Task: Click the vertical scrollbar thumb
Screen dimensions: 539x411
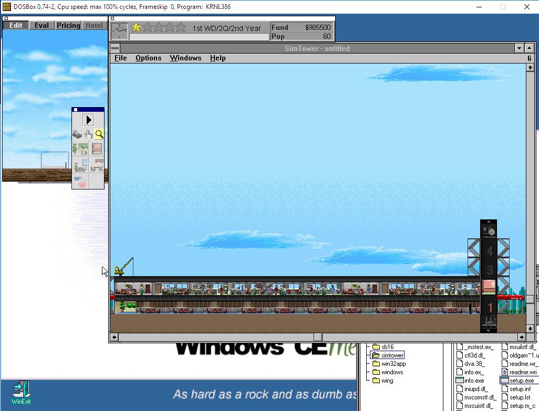Action: pos(530,299)
